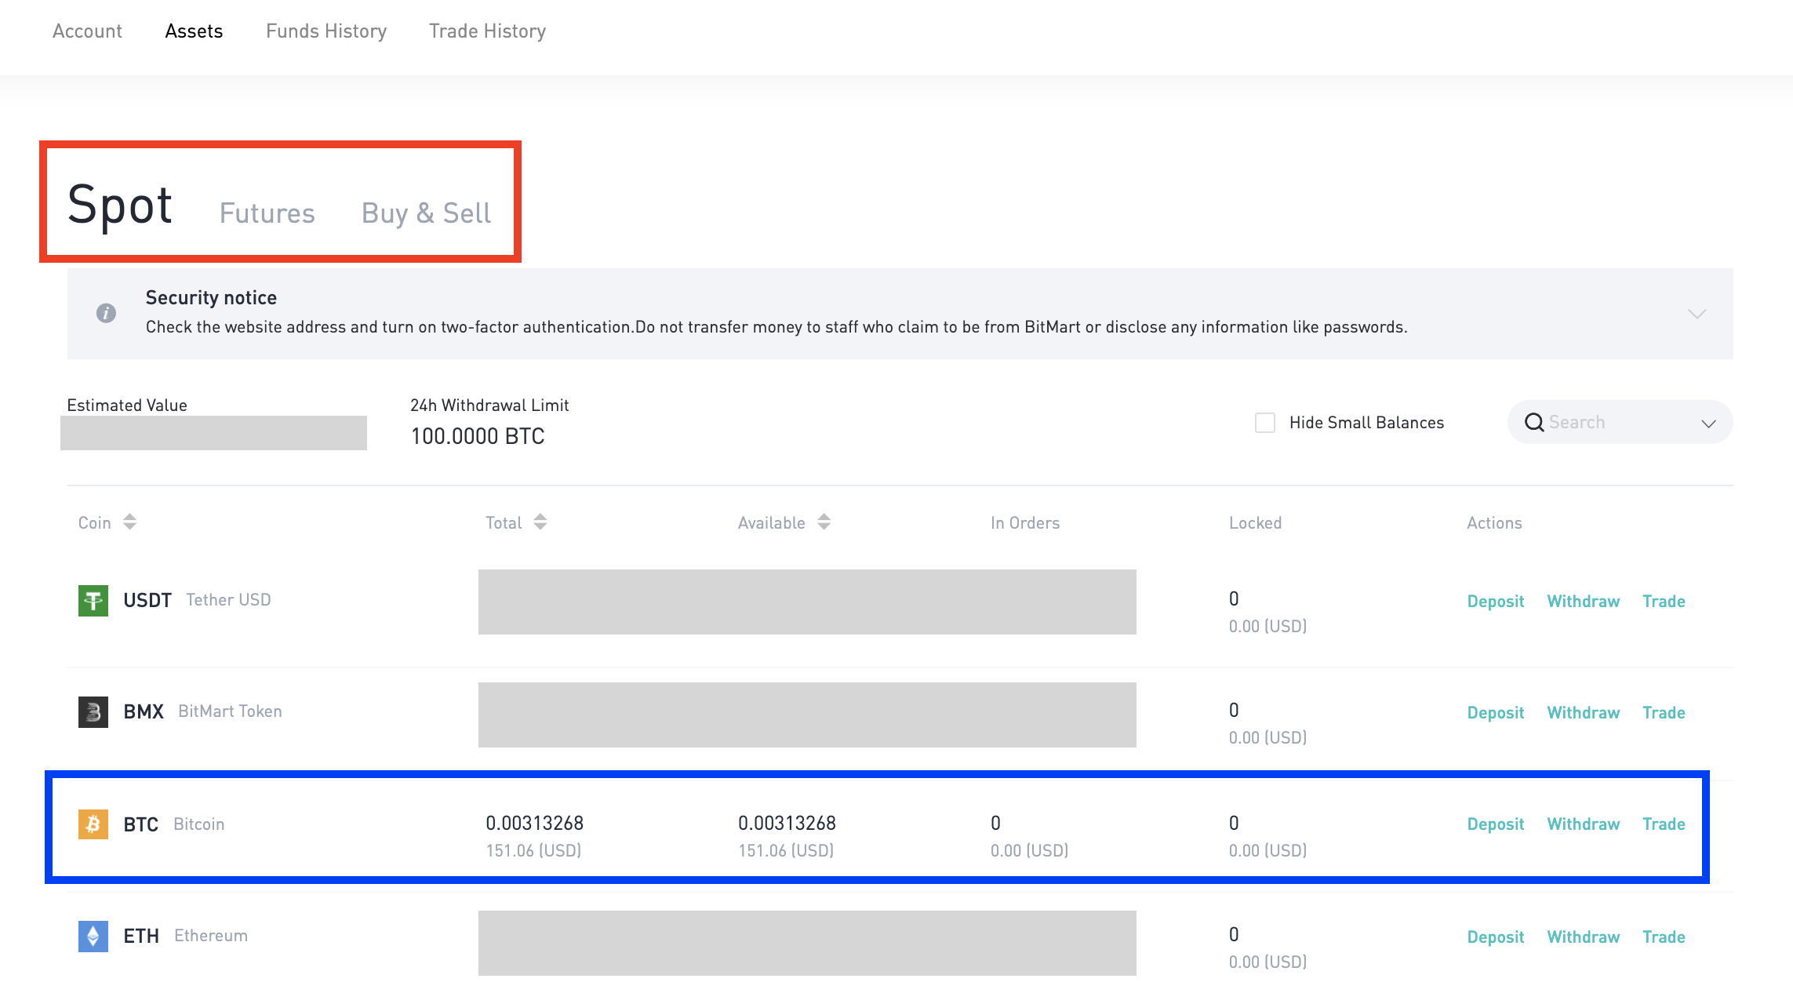Click Trade in the USDT row
The height and width of the screenshot is (993, 1793).
1664,602
